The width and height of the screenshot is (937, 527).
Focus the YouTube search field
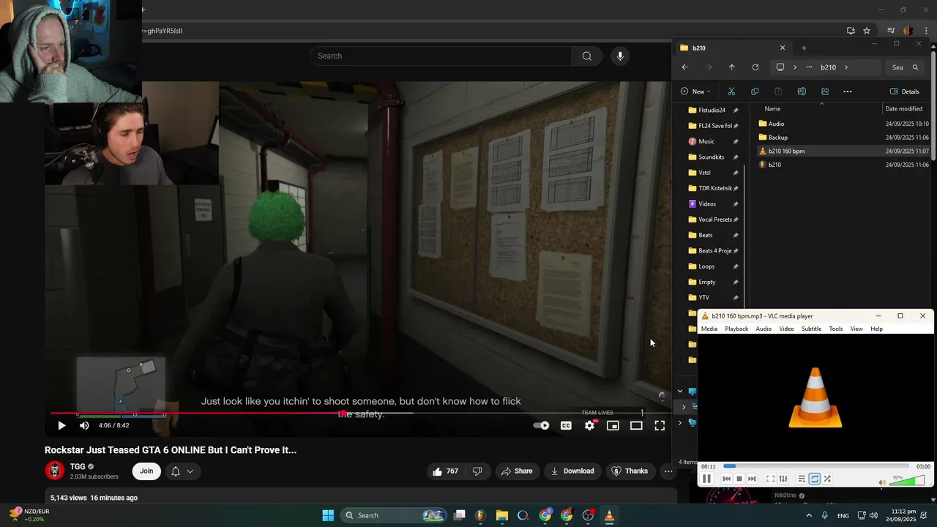(441, 56)
